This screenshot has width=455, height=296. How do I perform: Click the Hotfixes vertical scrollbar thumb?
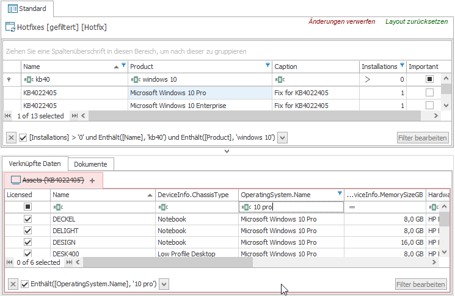click(x=446, y=88)
